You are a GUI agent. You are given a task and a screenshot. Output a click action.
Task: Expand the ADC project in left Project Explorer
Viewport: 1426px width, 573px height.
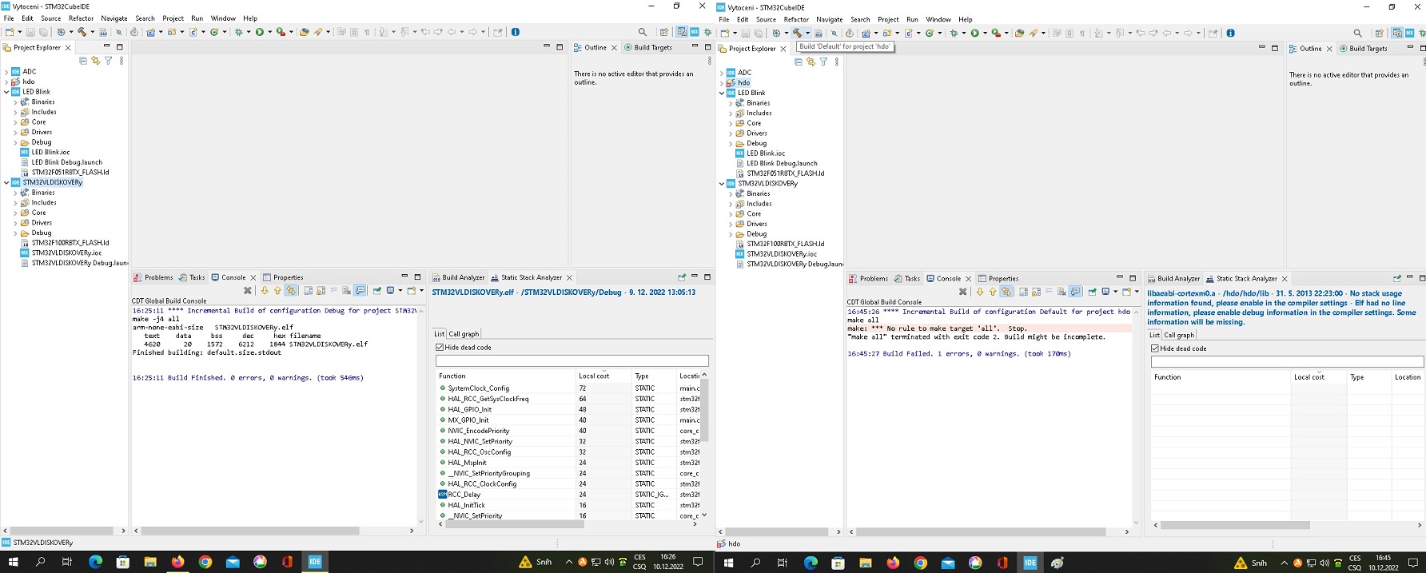[6, 72]
